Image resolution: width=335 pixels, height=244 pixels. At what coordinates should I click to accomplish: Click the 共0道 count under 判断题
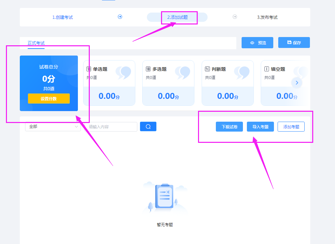tap(210, 77)
